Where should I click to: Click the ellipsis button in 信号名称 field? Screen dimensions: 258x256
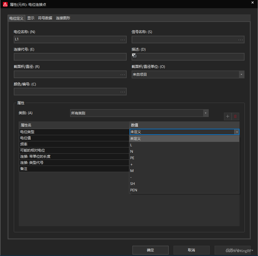[x=241, y=39]
